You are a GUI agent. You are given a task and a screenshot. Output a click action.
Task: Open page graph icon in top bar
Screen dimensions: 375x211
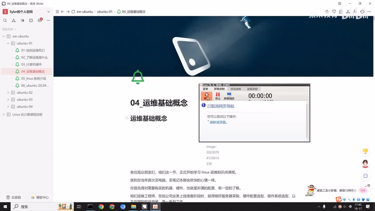click(348, 12)
